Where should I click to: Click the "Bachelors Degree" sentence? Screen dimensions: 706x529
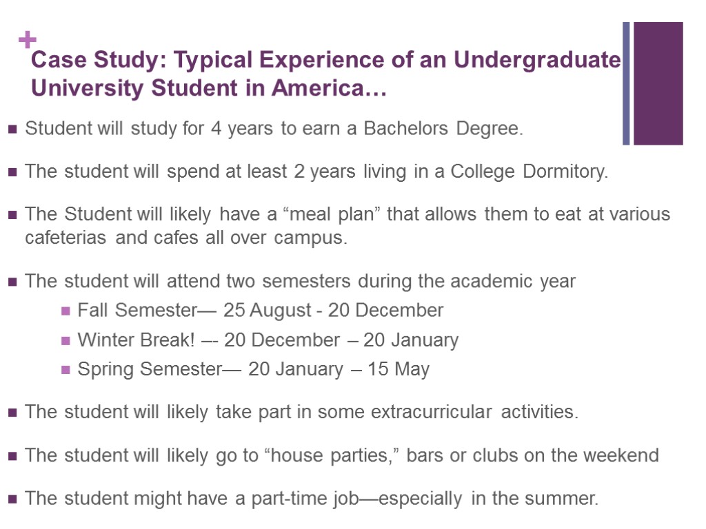274,129
